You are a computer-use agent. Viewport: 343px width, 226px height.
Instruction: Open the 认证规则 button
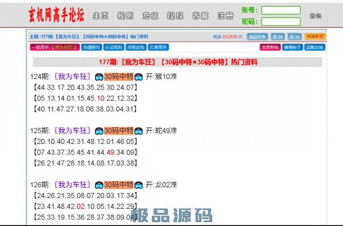[x=114, y=47]
